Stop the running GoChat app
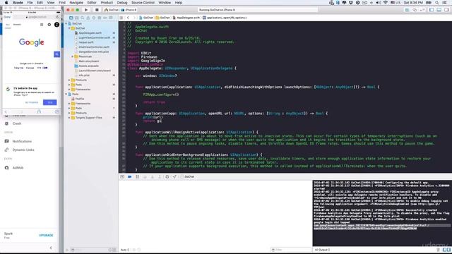The width and height of the screenshot is (452, 254). coord(97,10)
